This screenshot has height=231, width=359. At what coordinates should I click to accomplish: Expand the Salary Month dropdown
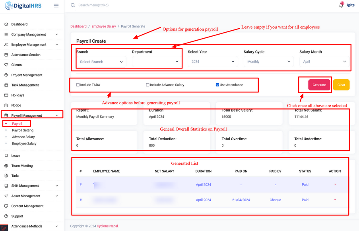pos(324,62)
